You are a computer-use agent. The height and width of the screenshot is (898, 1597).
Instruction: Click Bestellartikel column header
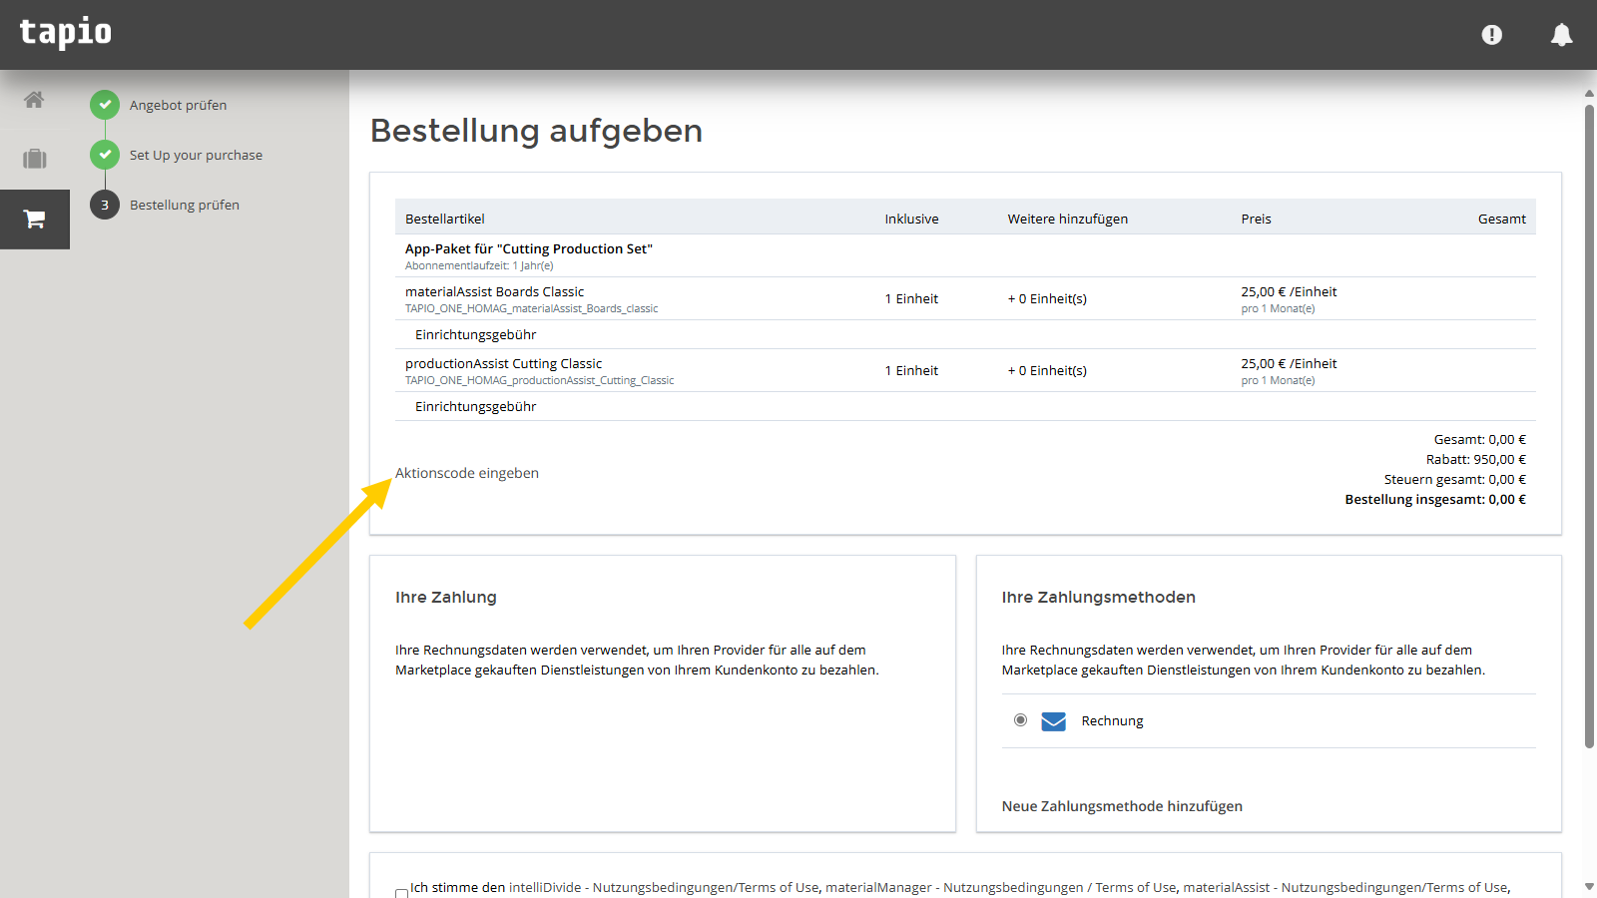point(445,219)
